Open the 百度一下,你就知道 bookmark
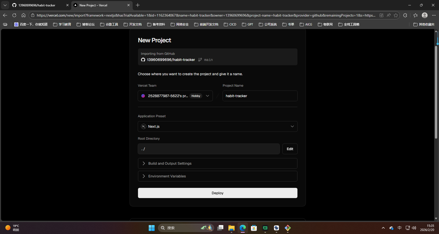Image resolution: width=439 pixels, height=234 pixels. click(x=31, y=24)
